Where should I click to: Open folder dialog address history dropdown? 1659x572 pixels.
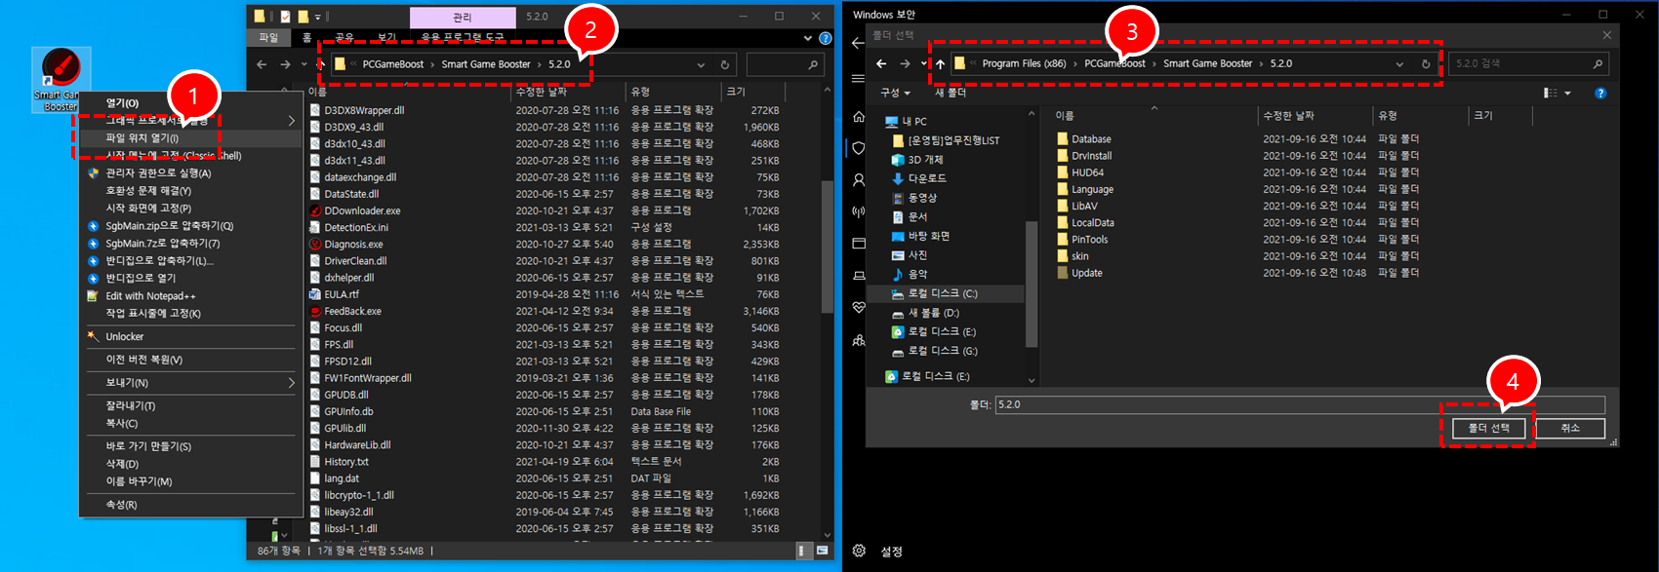coord(1400,63)
